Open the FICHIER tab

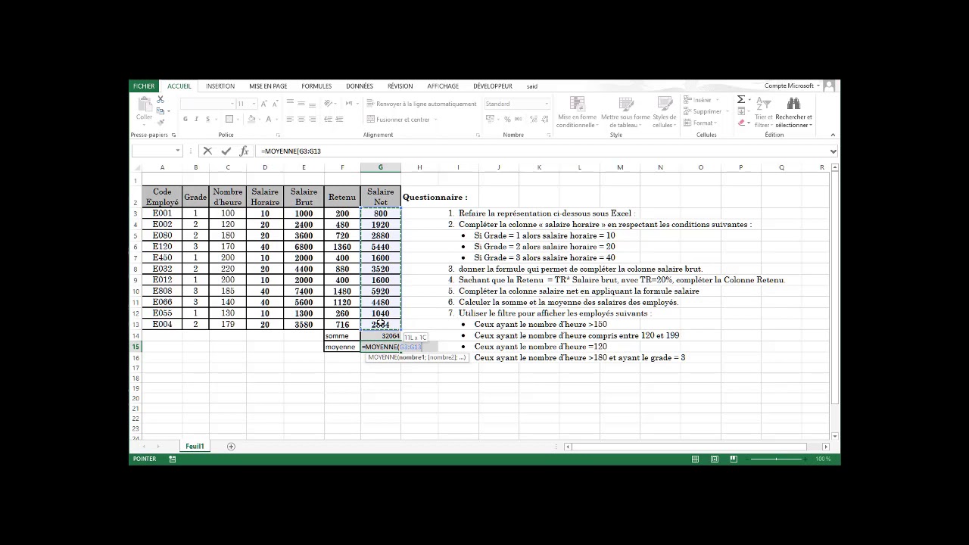[144, 86]
